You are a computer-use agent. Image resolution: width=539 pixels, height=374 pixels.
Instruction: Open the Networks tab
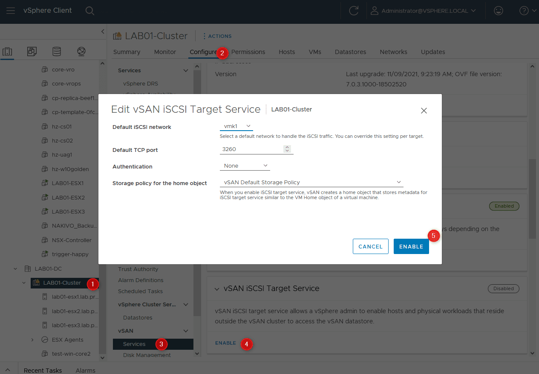(393, 52)
